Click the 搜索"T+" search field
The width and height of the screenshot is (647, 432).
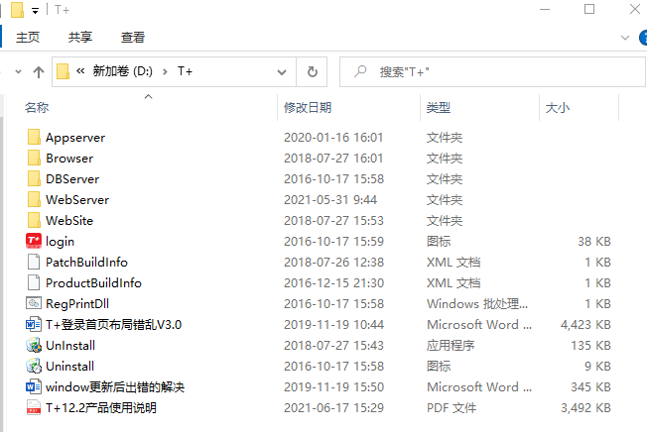click(492, 71)
